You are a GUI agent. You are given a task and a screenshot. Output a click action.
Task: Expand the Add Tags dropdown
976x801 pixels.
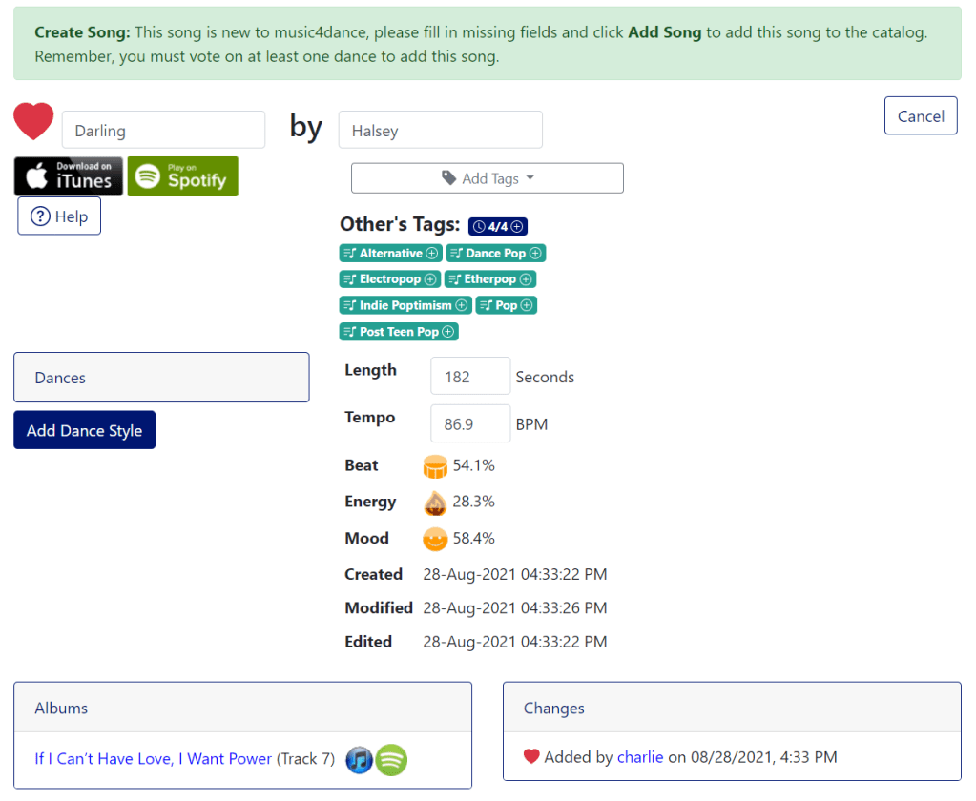point(487,178)
